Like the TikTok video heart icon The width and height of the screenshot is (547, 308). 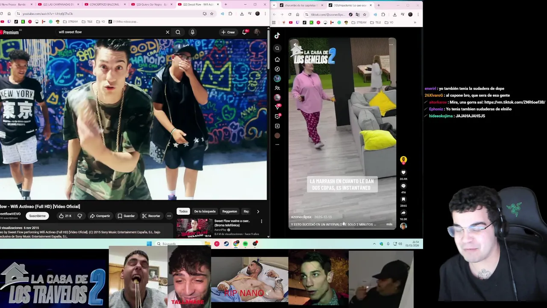(x=403, y=172)
